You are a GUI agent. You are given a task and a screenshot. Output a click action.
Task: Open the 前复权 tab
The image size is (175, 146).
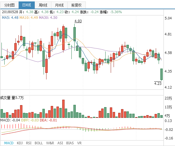click(x=77, y=5)
